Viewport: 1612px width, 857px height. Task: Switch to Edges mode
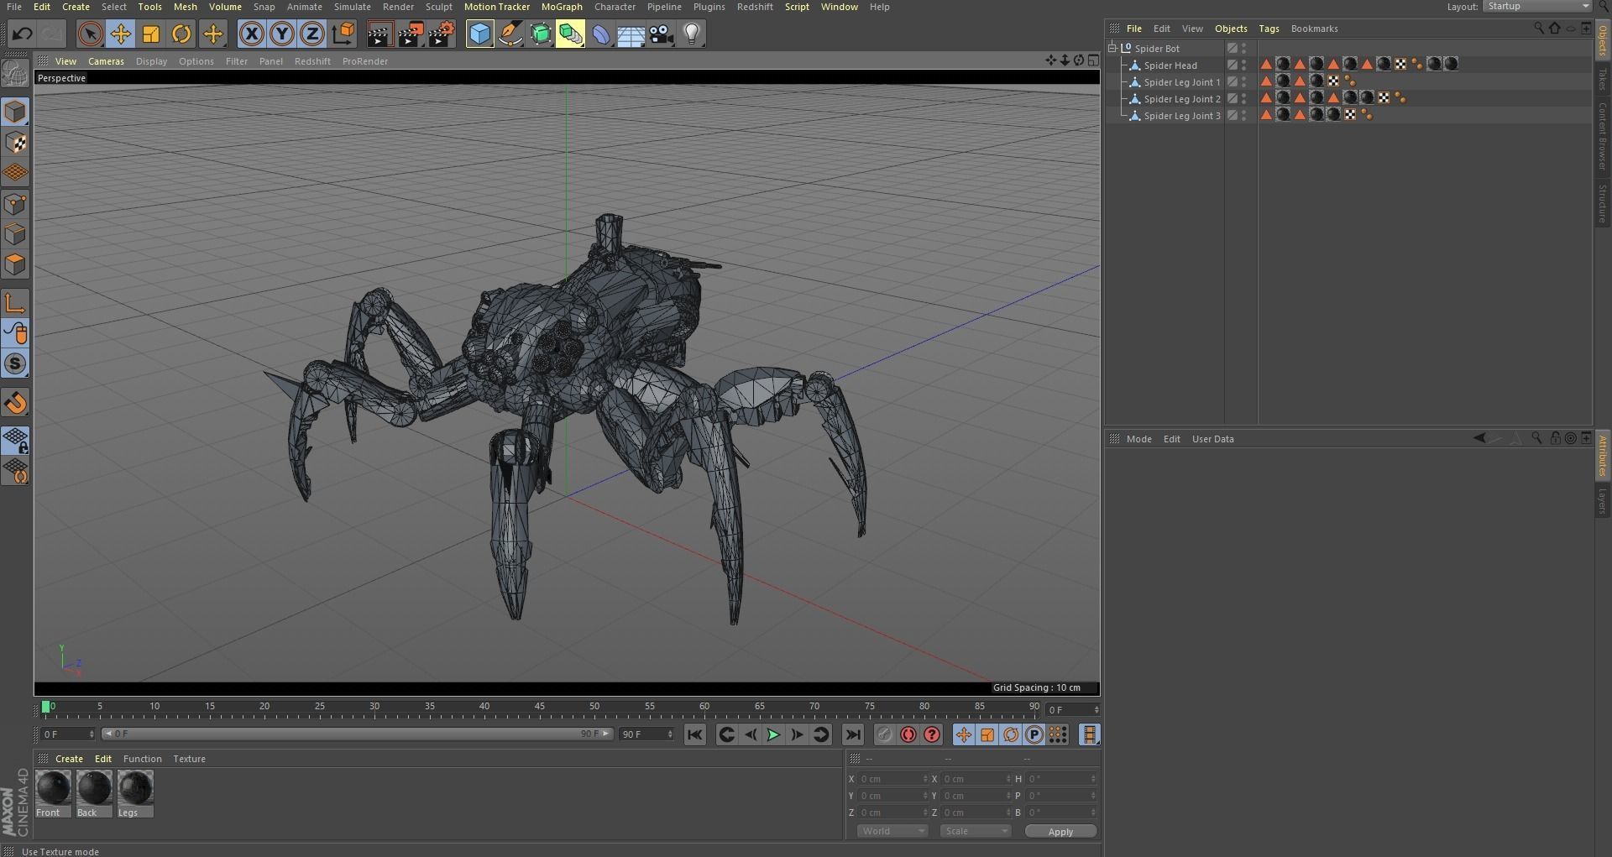click(15, 234)
